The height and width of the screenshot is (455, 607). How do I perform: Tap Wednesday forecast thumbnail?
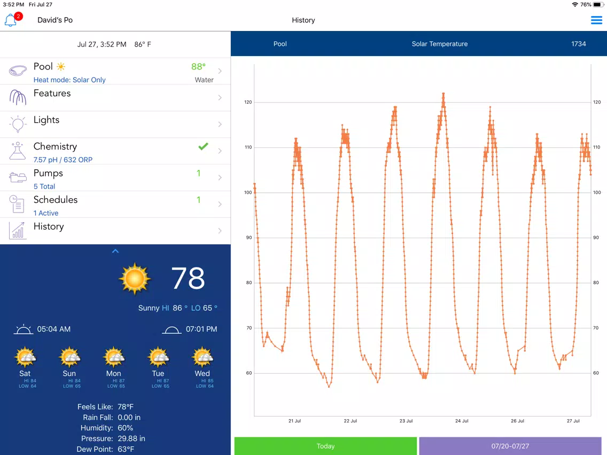pos(203,367)
